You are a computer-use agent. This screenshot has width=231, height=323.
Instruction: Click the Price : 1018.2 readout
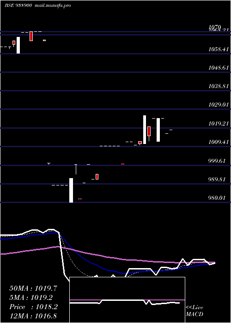(33, 307)
